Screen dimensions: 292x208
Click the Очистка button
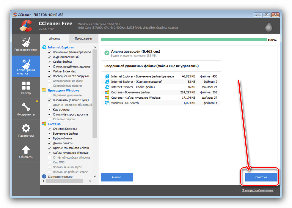click(261, 177)
